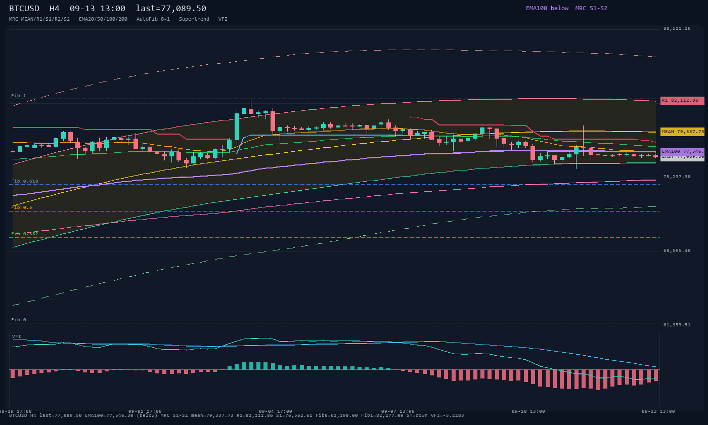Click the 'Fib 1' level label
This screenshot has width=708, height=425.
click(x=19, y=96)
